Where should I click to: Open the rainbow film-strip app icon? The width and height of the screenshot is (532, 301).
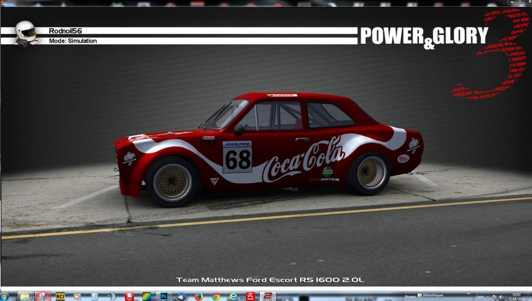tap(147, 296)
